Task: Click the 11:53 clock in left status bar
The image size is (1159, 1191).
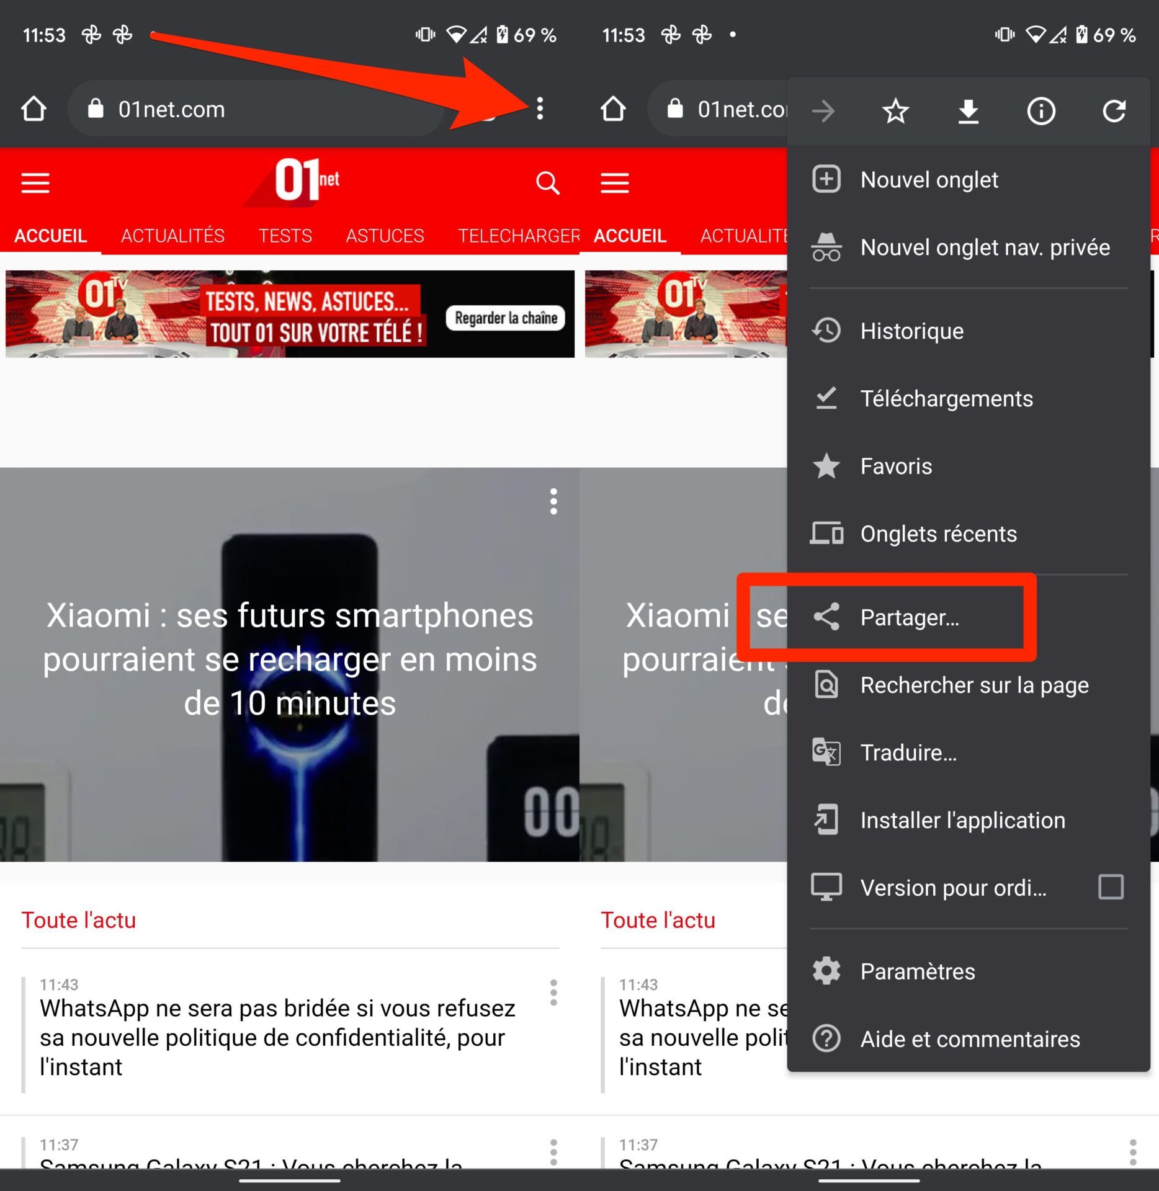Action: [44, 35]
